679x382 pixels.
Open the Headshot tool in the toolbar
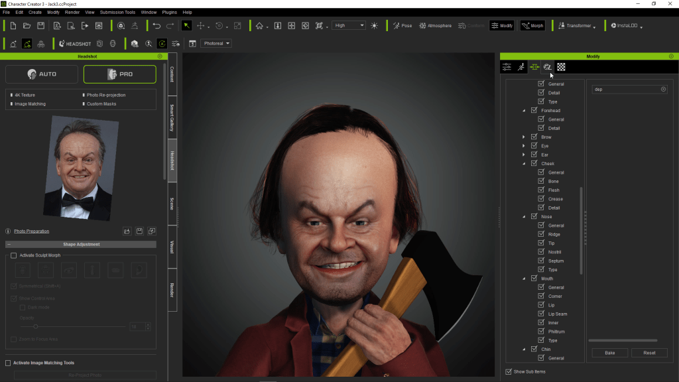(76, 44)
